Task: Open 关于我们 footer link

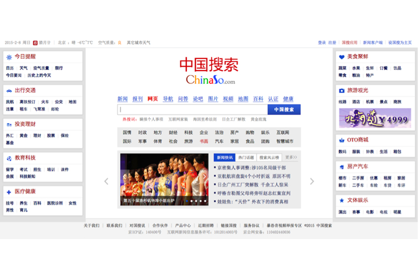Action: tap(92, 226)
